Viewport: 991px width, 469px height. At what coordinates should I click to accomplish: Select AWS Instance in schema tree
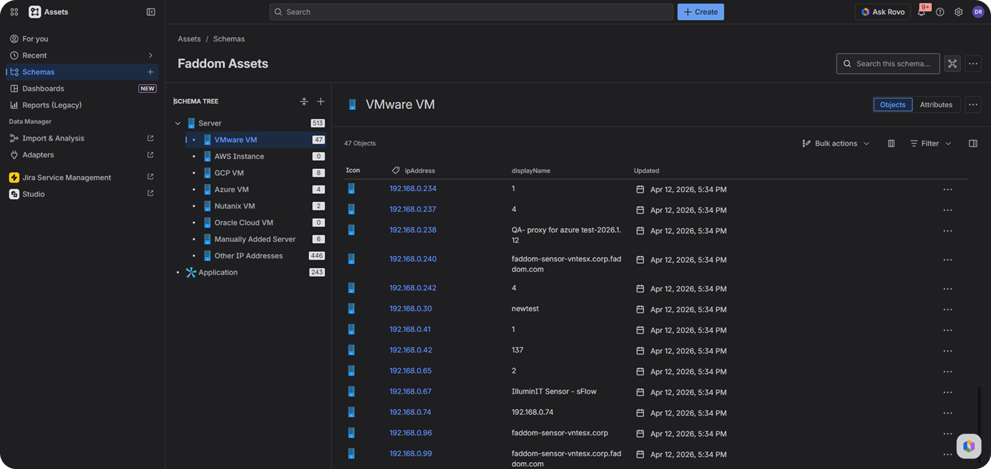(x=256, y=157)
